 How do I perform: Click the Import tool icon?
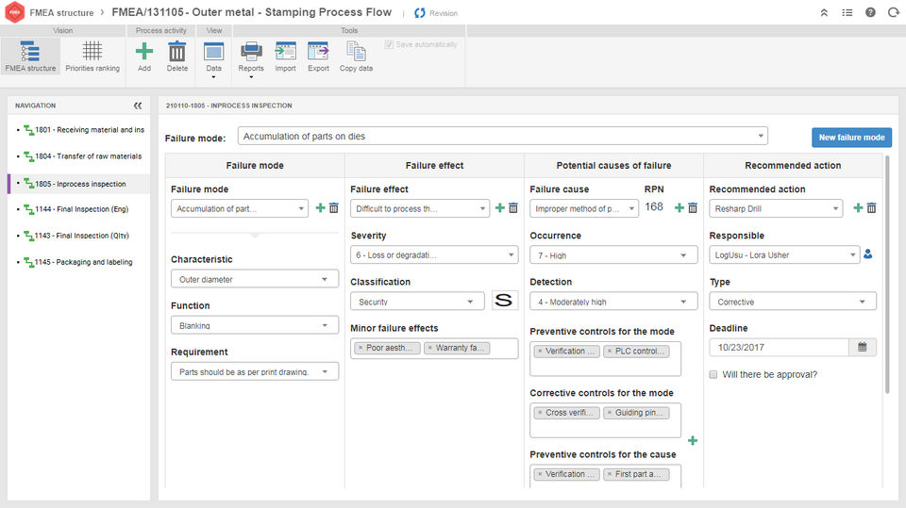click(x=285, y=56)
